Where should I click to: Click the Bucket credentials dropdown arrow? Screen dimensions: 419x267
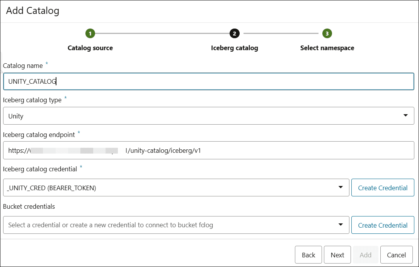pos(341,225)
